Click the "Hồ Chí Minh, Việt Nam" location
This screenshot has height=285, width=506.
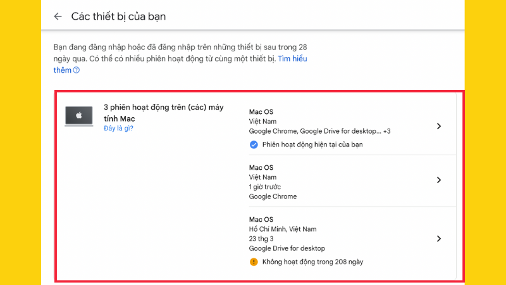283,229
